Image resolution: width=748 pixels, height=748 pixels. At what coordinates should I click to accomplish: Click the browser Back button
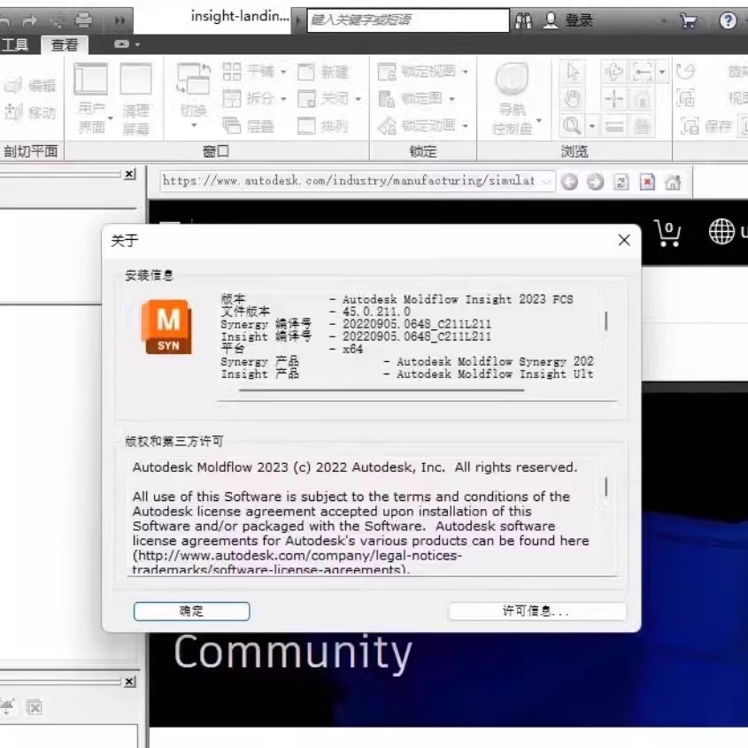(569, 182)
